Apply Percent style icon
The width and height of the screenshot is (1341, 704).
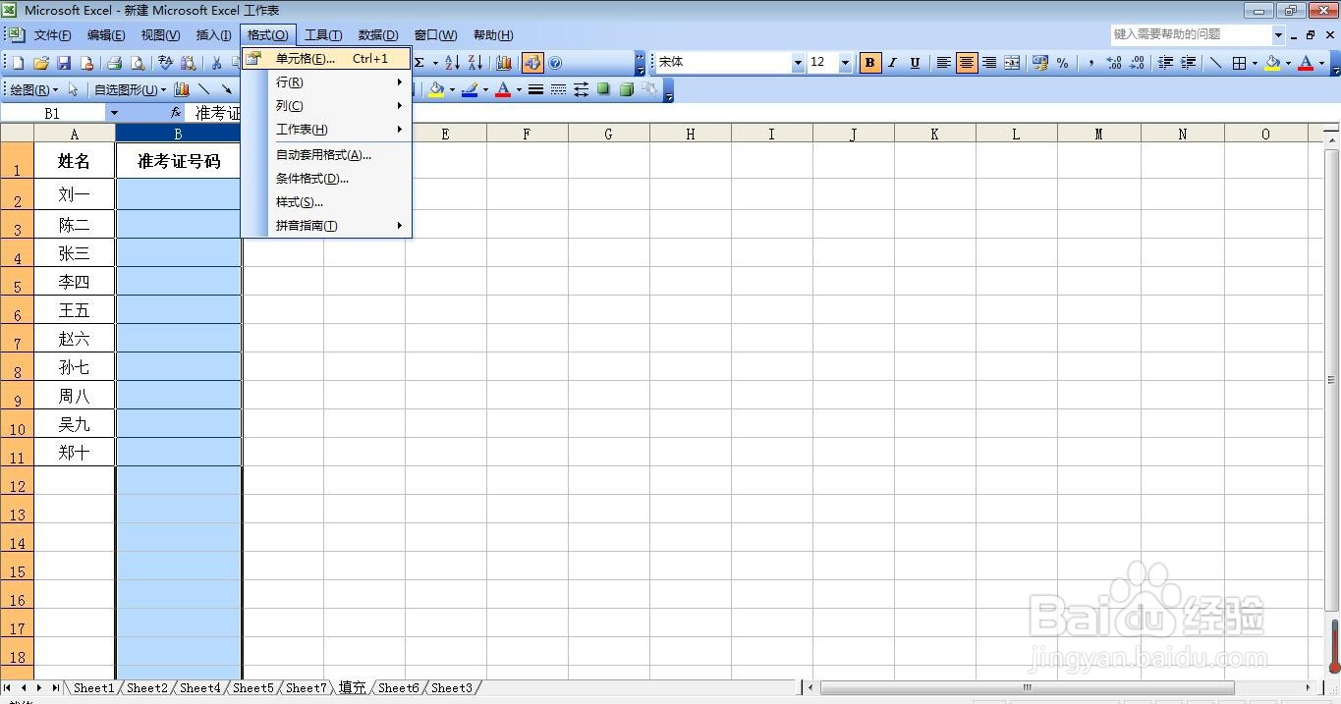[x=1063, y=63]
